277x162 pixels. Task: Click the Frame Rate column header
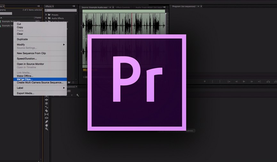pyautogui.click(x=38, y=18)
